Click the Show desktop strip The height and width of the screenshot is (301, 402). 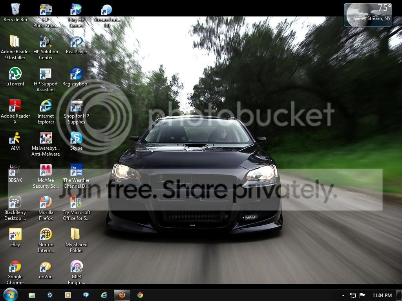[x=399, y=295]
